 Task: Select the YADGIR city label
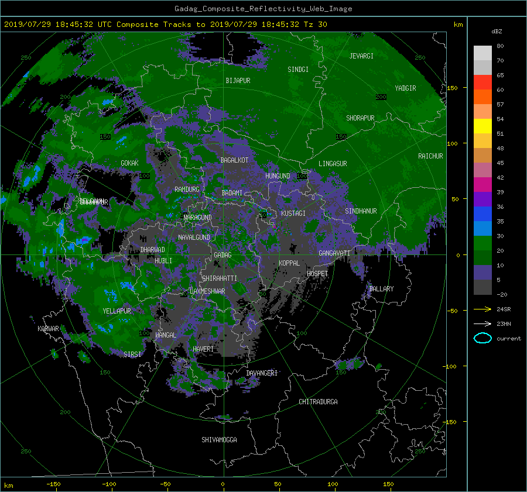pyautogui.click(x=405, y=88)
